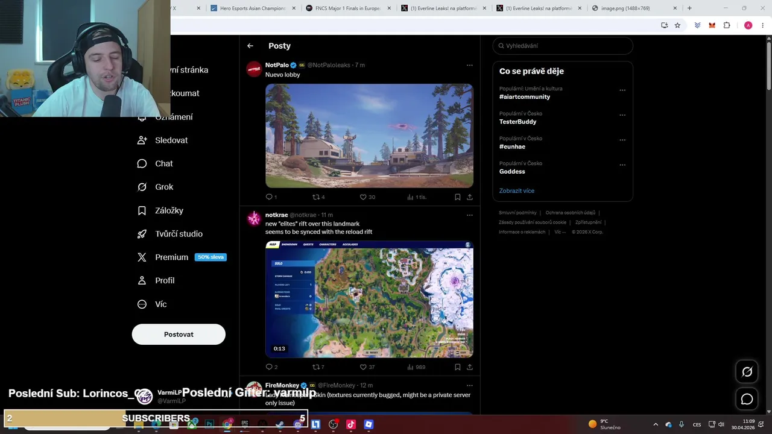Image resolution: width=772 pixels, height=434 pixels.
Task: Open Ochrana osobních údajů footer link
Action: [571, 213]
